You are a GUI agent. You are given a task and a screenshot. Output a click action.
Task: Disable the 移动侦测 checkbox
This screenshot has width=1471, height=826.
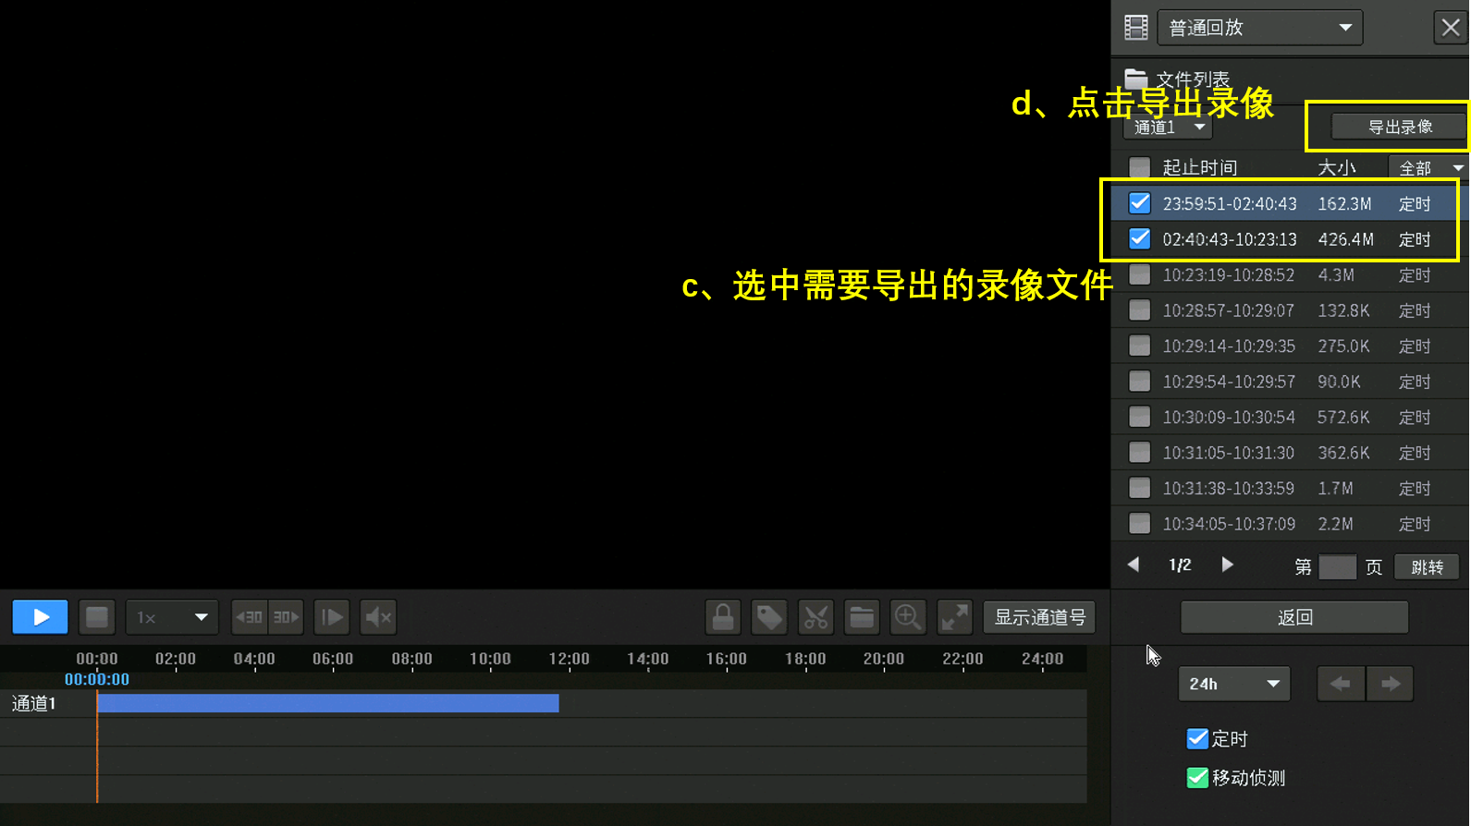tap(1197, 778)
